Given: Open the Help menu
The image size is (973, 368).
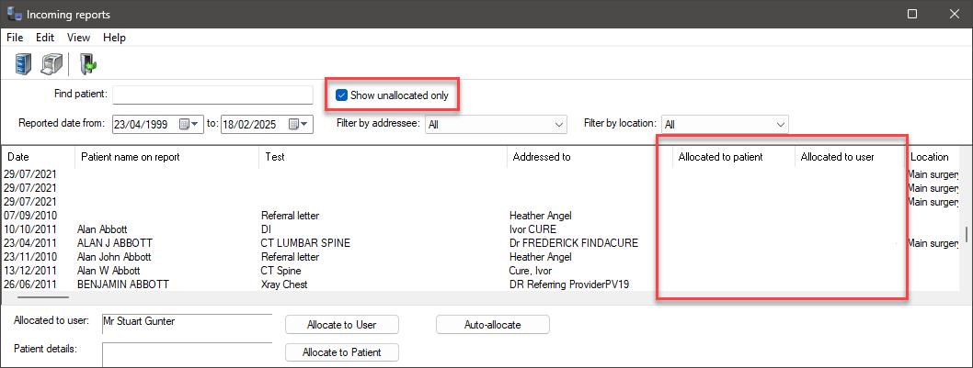Looking at the screenshot, I should 114,38.
